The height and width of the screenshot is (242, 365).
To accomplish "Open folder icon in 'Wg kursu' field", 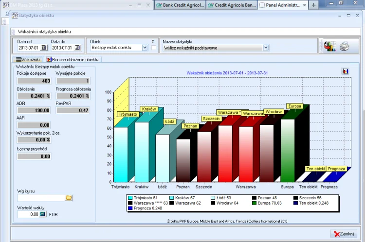I will 69,198.
